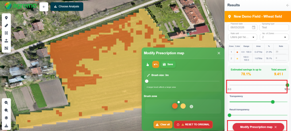Select the polygon area draw tool

pos(6,33)
